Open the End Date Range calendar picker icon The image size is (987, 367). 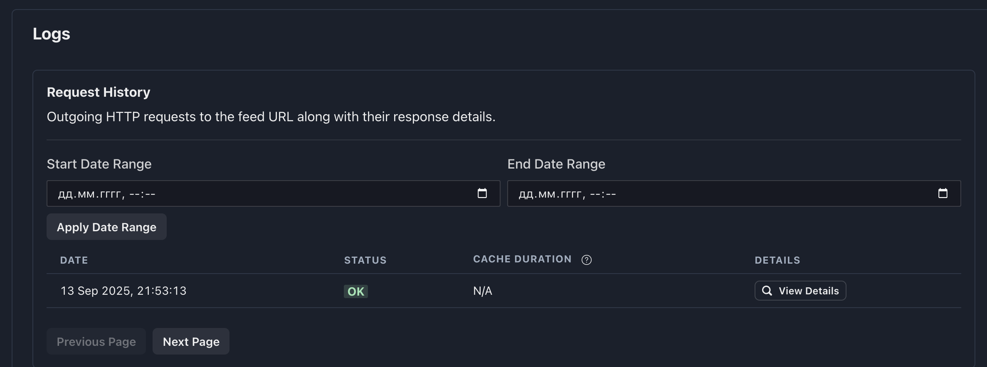coord(943,193)
